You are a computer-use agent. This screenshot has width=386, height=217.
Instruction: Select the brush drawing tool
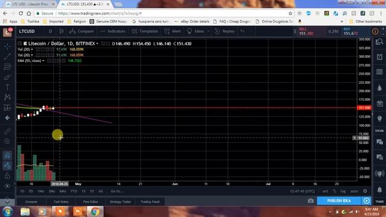(7, 77)
